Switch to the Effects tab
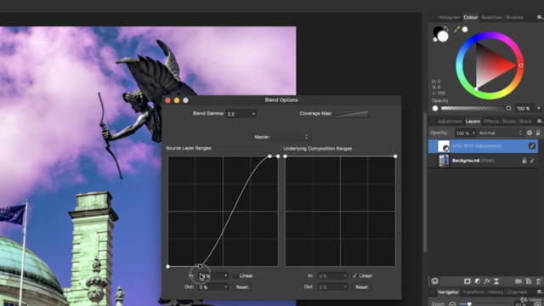 pos(491,122)
